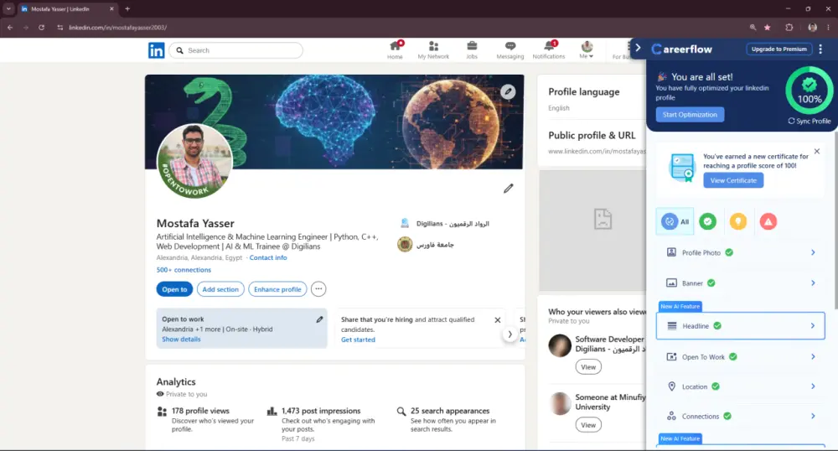Open the more options ellipsis on profile
The height and width of the screenshot is (451, 838).
point(318,289)
